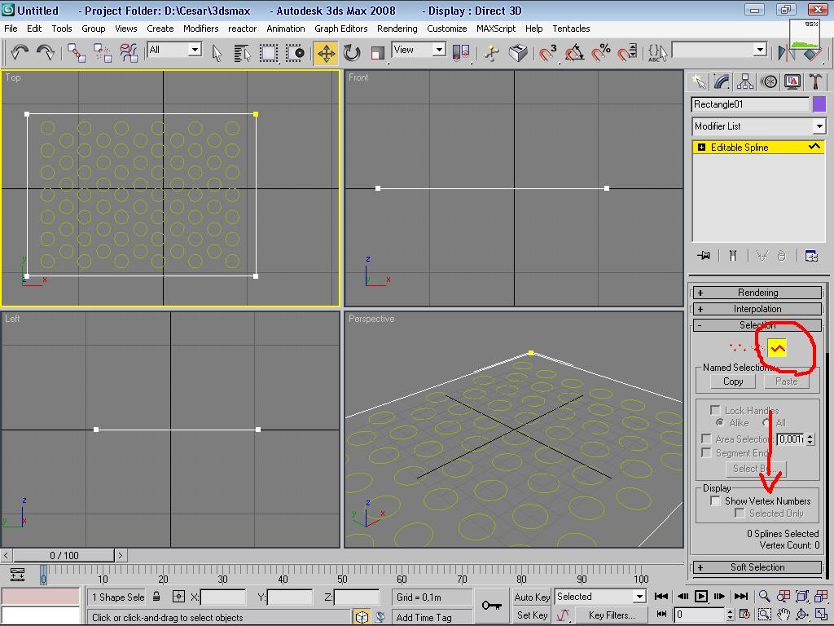Click the Configure Modifier Sets icon
This screenshot has width=834, height=626.
tap(811, 255)
